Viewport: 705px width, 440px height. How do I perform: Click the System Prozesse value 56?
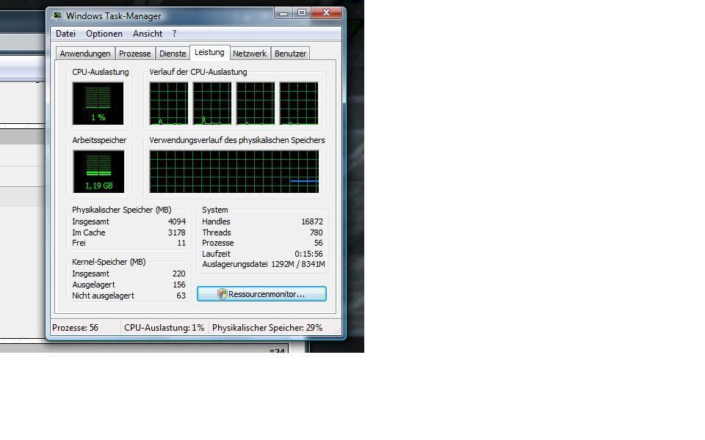coord(318,243)
